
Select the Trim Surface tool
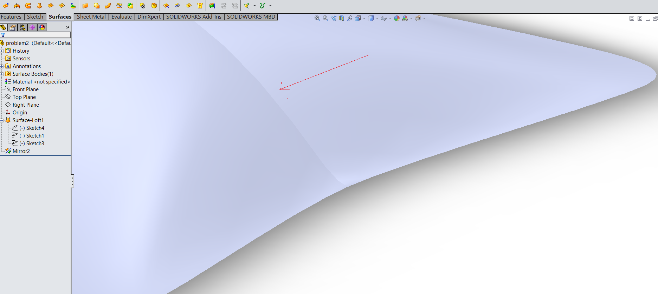pos(178,6)
